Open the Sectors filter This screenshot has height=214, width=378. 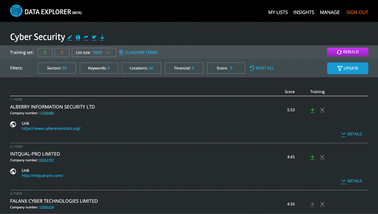(x=57, y=68)
